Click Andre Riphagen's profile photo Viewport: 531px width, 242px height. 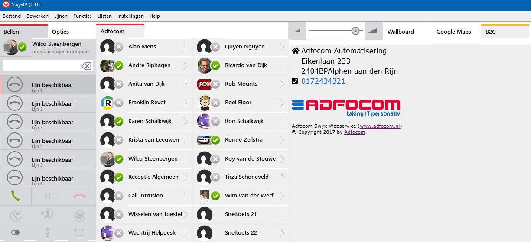click(x=108, y=65)
